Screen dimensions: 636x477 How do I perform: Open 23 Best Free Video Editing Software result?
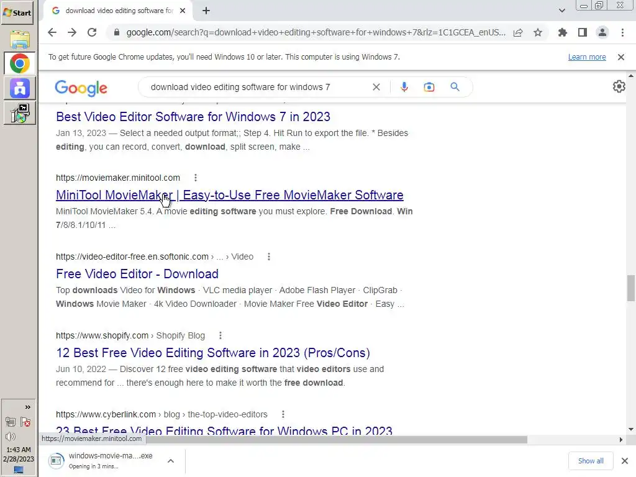click(224, 430)
